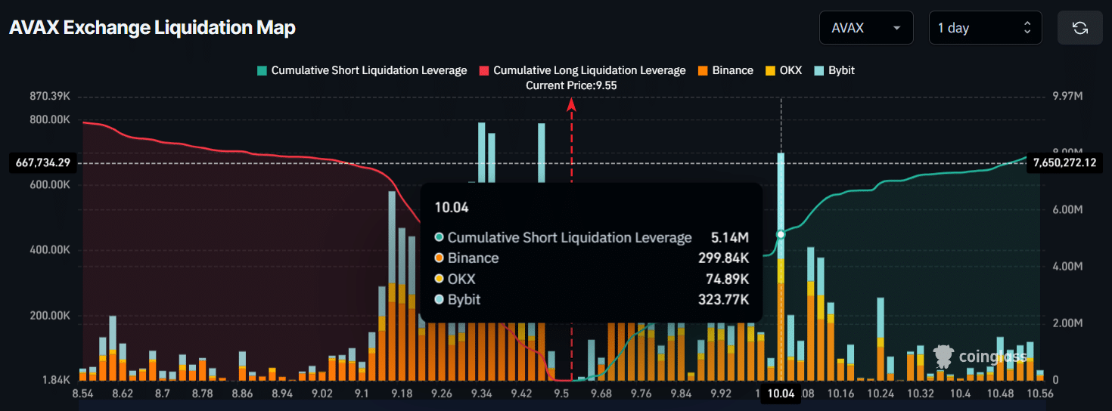Screen dimensions: 1112x411
Task: Click the yellow OKX legend swatch
Action: pyautogui.click(x=771, y=70)
